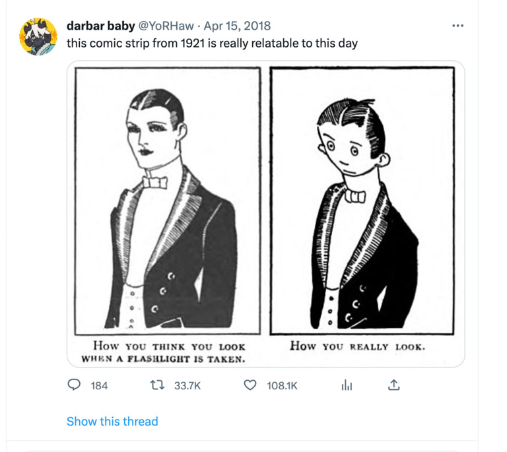Open tweet analytics bar chart icon
The image size is (507, 452).
point(347,385)
